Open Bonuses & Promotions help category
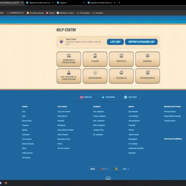Viewport: 186px width, 186px height. click(x=69, y=59)
